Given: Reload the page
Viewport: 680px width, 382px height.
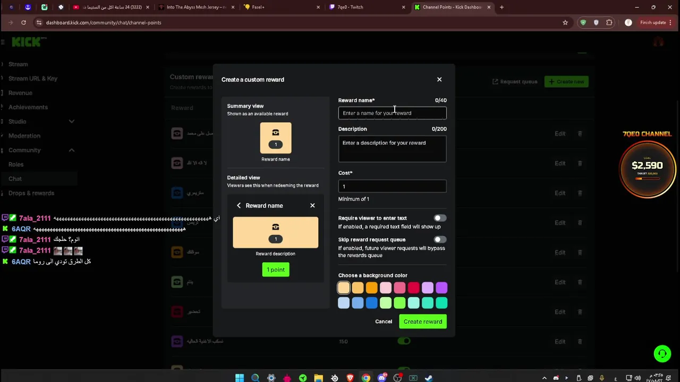Looking at the screenshot, I should 23,22.
